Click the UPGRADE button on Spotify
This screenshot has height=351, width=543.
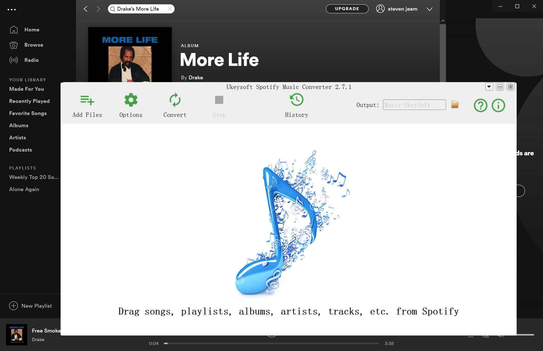coord(347,9)
